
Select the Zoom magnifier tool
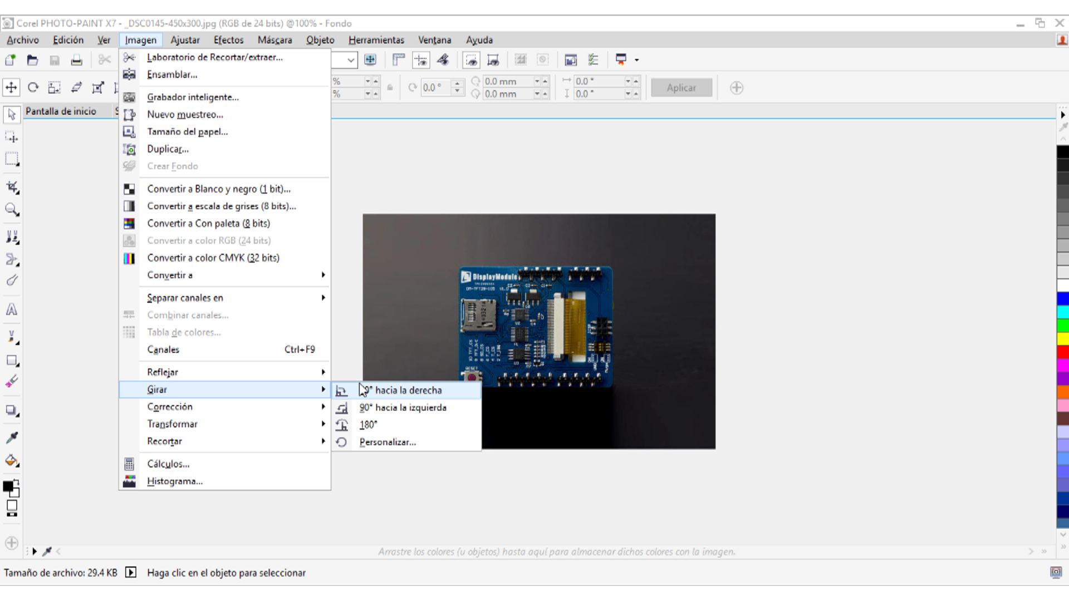point(12,210)
